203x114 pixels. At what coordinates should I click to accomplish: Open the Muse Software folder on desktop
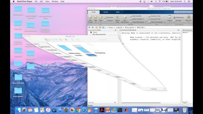[18, 79]
